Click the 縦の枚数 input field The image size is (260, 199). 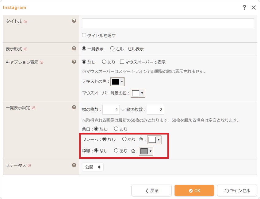click(155, 110)
